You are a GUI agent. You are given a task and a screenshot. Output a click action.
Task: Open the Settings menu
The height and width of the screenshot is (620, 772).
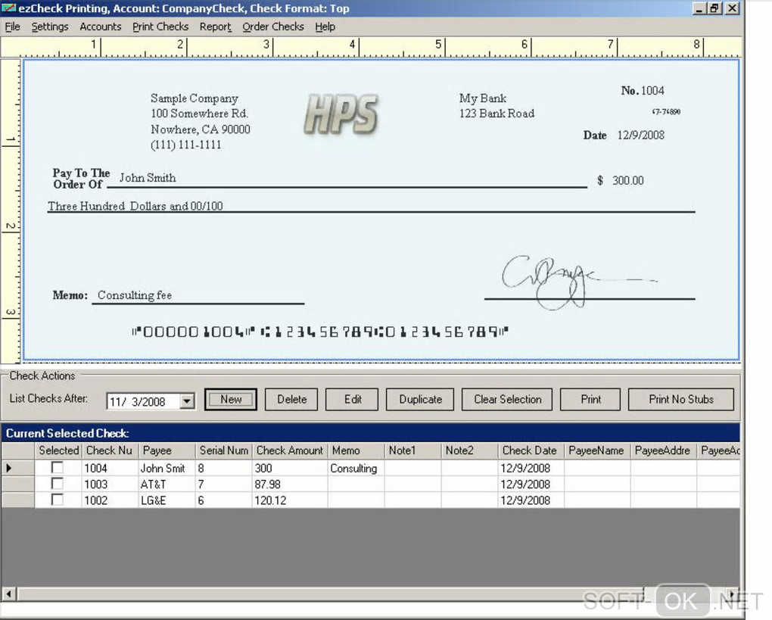(50, 26)
